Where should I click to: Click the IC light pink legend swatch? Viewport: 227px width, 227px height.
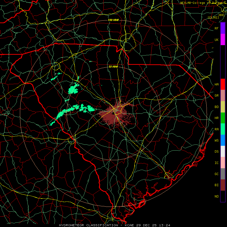pyautogui.click(x=223, y=163)
